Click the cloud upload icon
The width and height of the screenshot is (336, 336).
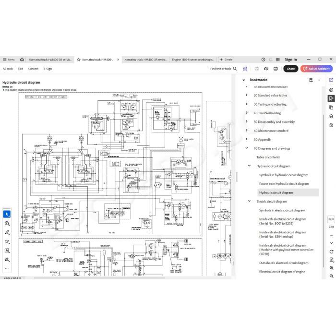(266, 69)
